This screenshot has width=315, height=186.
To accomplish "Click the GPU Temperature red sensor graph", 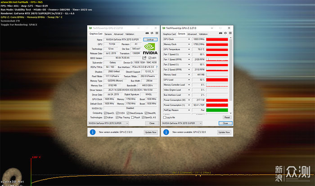I will coord(217,49).
